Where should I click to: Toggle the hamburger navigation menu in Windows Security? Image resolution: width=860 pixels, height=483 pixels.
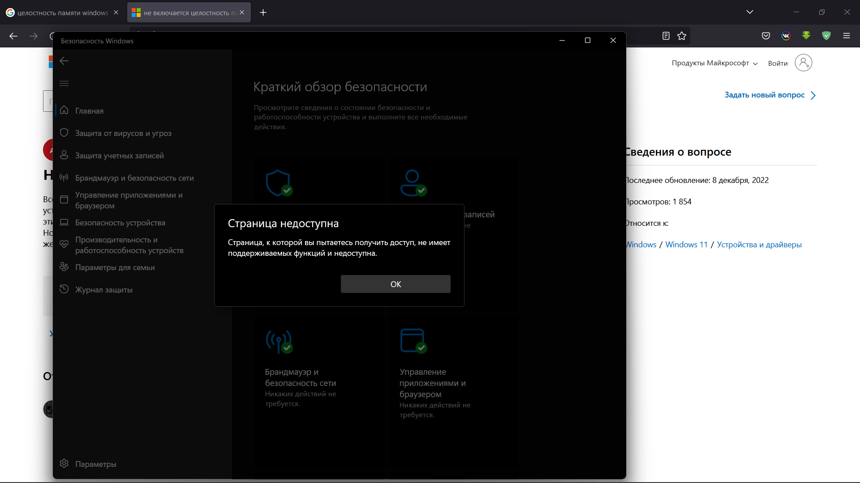coord(64,83)
